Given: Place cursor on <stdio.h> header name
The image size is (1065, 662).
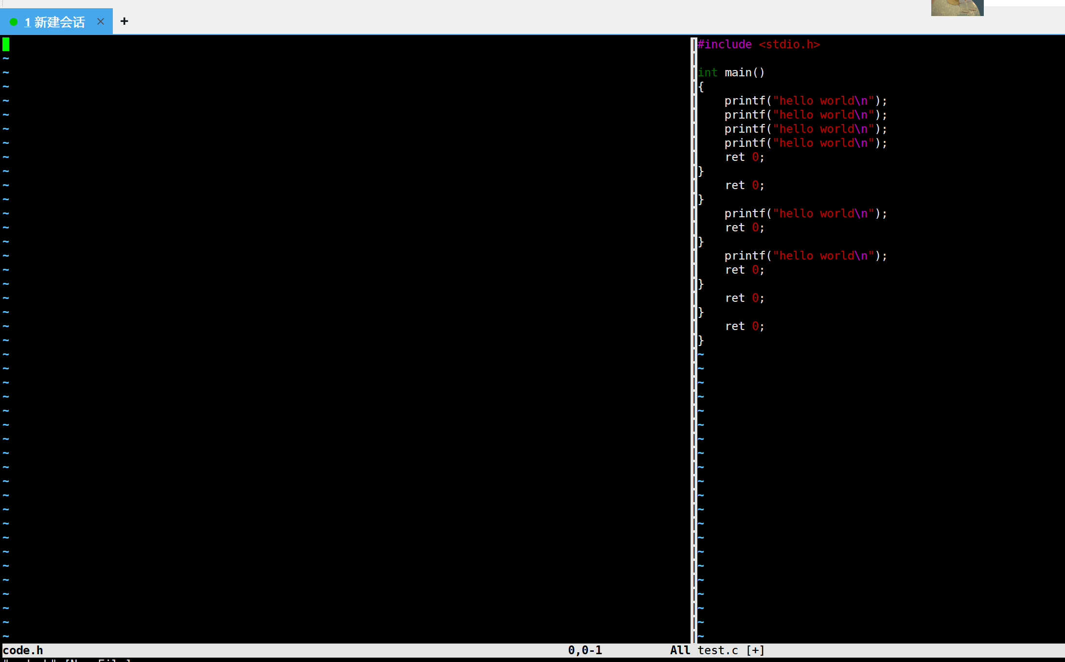Looking at the screenshot, I should 789,44.
